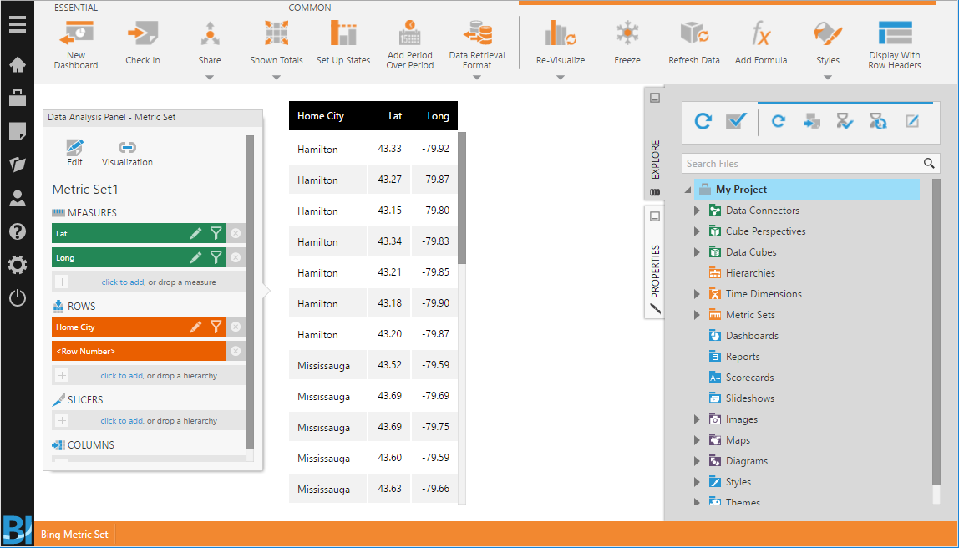The image size is (959, 548).
Task: Click the Re-Visualize toolbar icon
Action: [561, 33]
